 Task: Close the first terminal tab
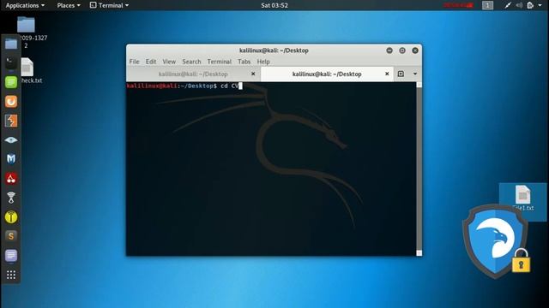pos(253,74)
